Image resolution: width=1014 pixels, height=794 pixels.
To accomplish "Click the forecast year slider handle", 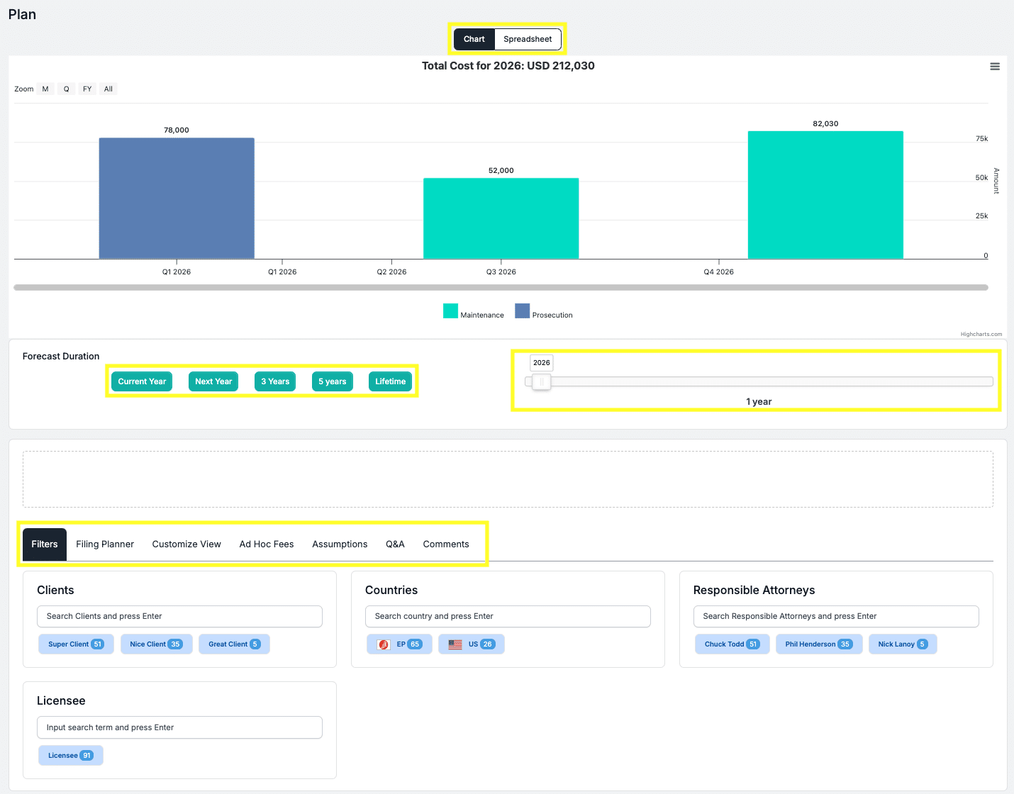I will (542, 382).
